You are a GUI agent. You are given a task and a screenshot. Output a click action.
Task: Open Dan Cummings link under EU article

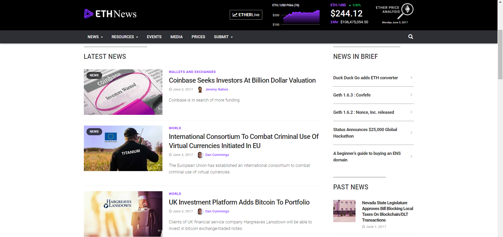coord(217,155)
